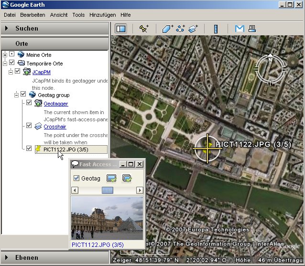305x266 pixels.
Task: Step to next image with right arrow
Action: (140, 190)
